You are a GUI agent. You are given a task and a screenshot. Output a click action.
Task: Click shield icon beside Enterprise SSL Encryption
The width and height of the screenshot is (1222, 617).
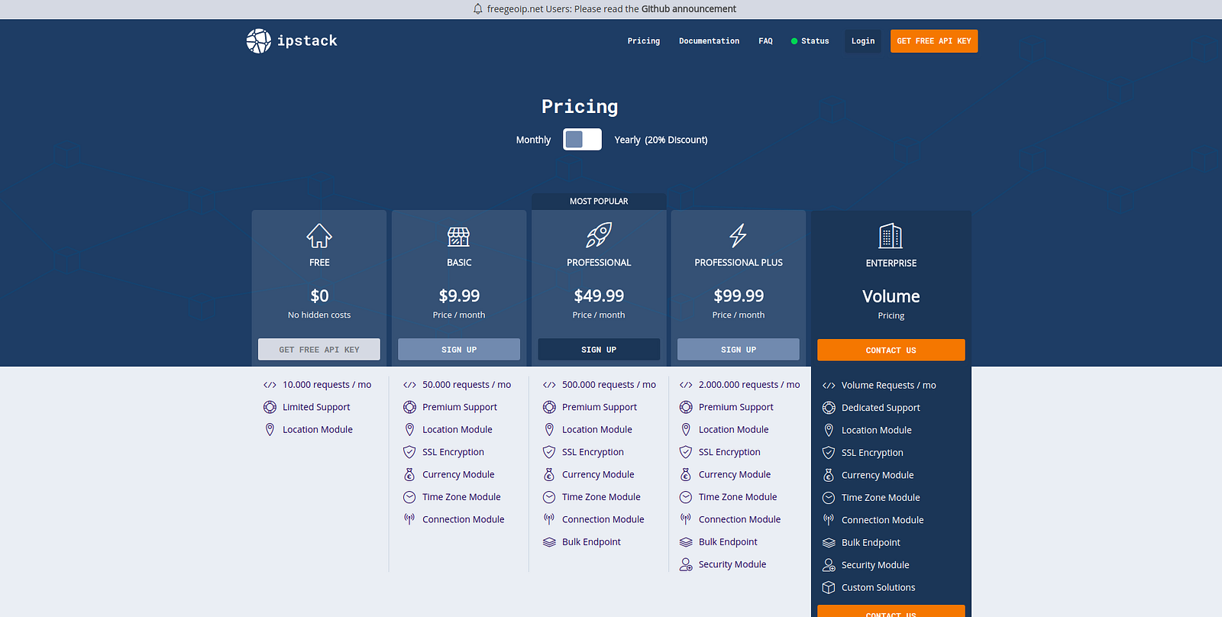point(829,453)
